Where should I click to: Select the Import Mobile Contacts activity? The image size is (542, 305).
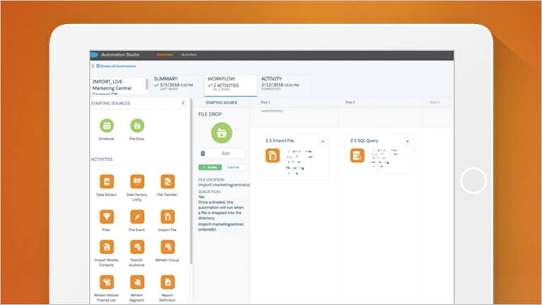[107, 247]
